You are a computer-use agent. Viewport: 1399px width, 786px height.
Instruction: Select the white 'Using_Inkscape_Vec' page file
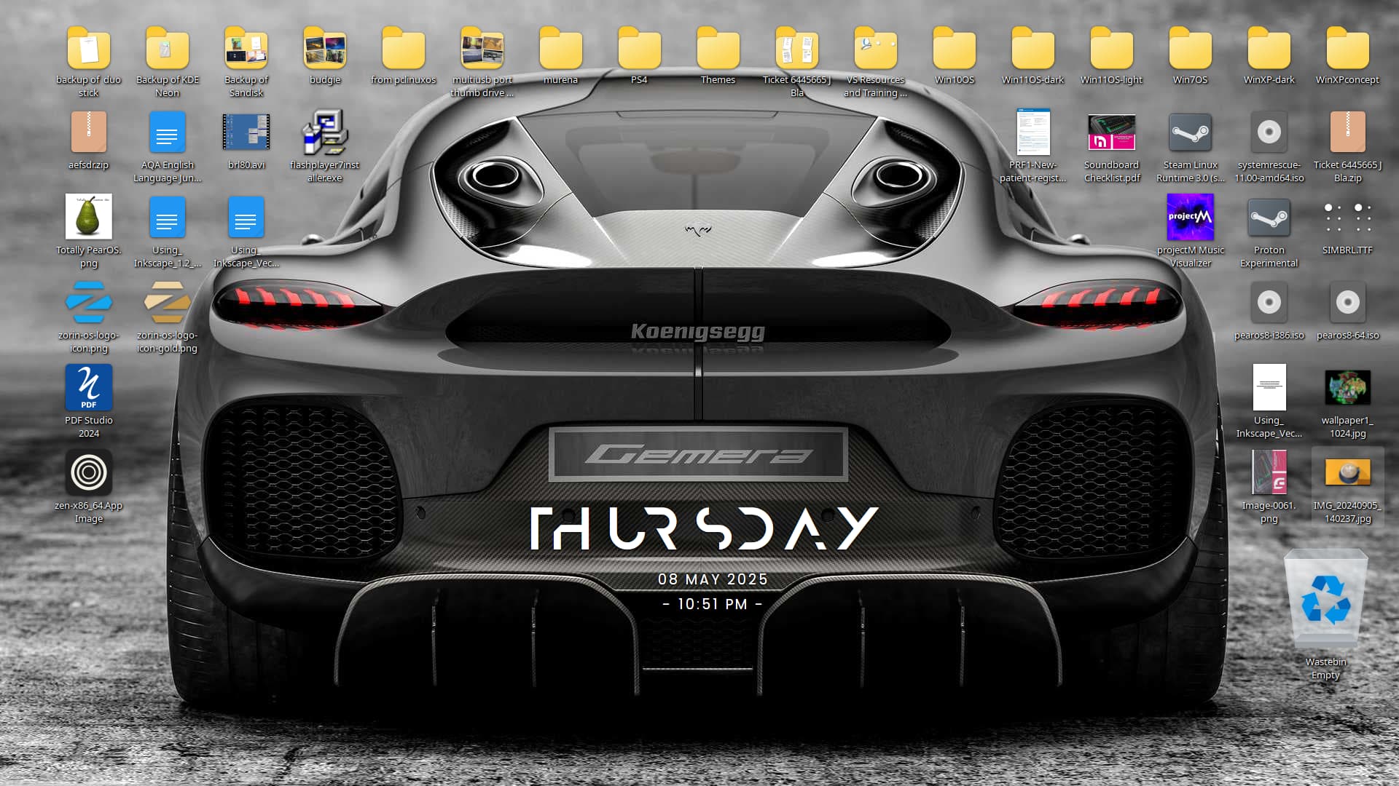pos(1269,387)
